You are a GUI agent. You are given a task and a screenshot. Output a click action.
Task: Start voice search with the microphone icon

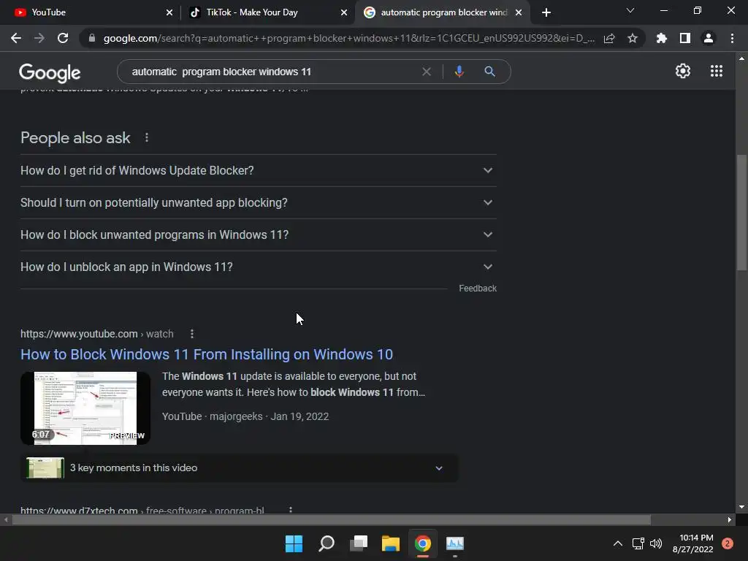(x=459, y=72)
